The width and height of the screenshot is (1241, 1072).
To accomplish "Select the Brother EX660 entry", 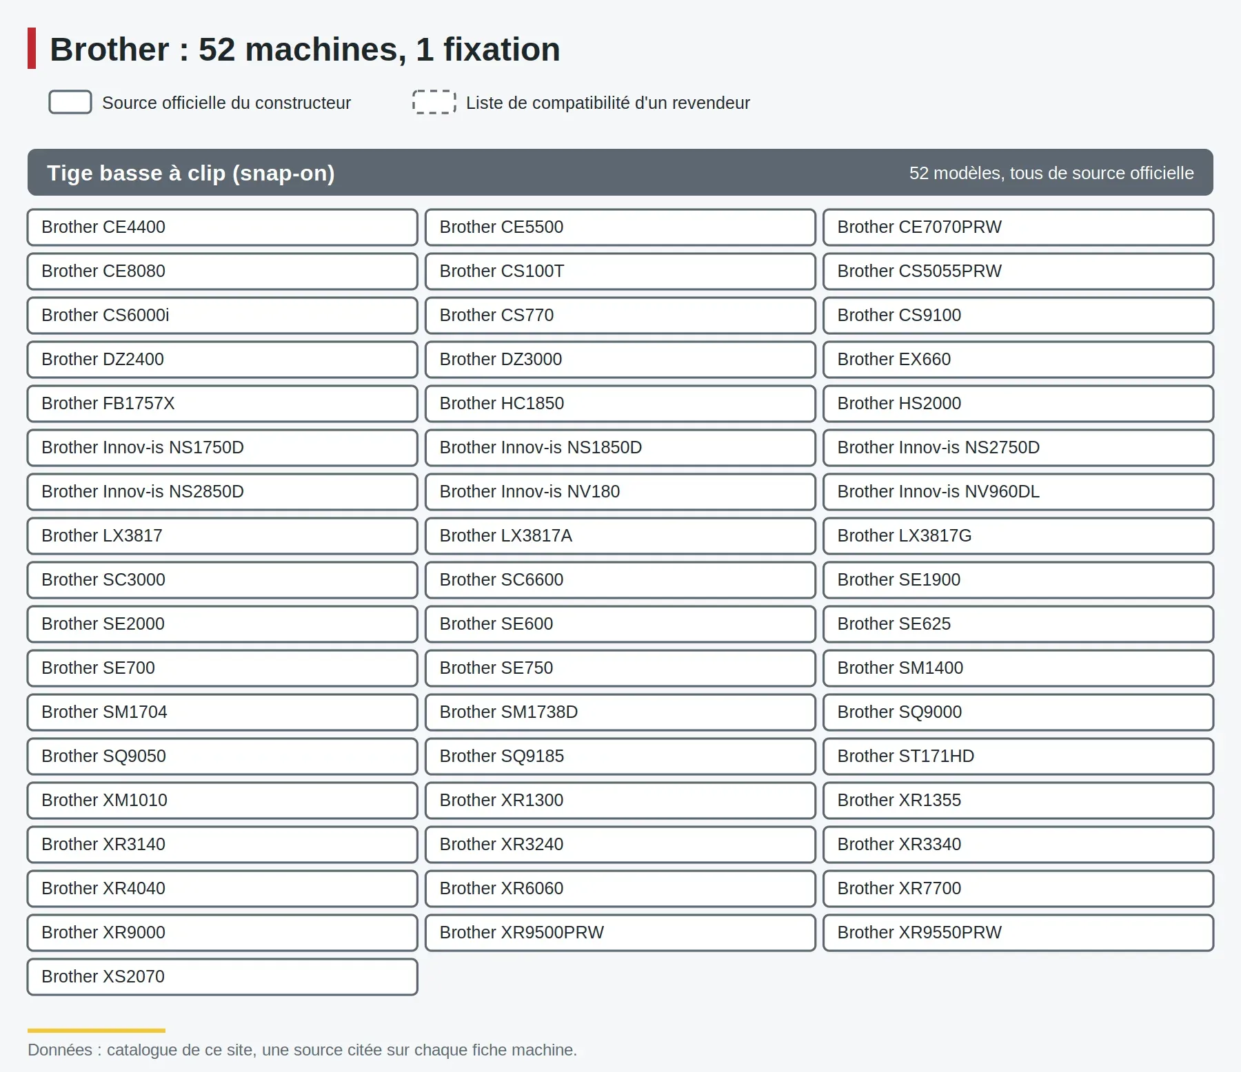I will coord(1018,360).
